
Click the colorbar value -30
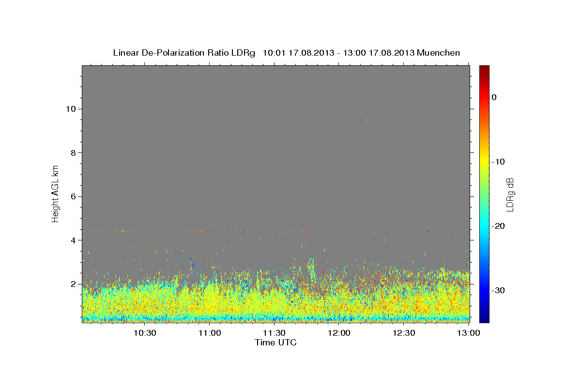(x=498, y=290)
